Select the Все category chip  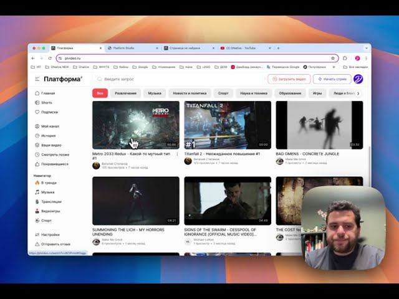point(100,93)
